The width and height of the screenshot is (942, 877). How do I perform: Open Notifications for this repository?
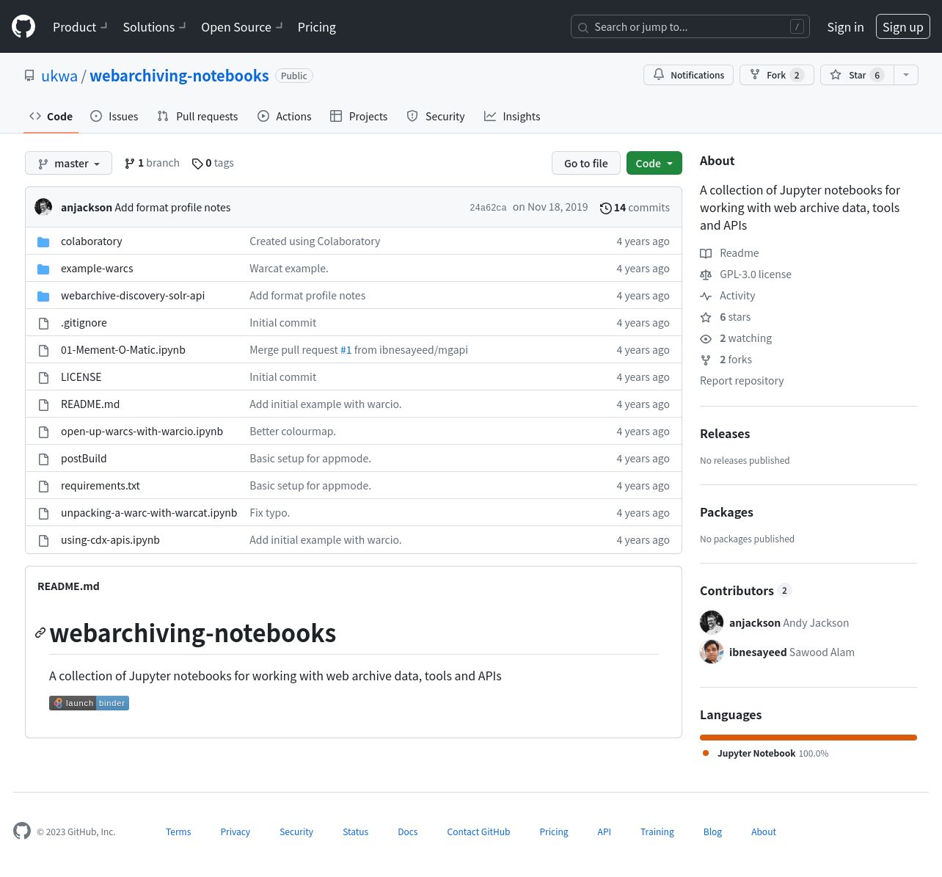pyautogui.click(x=688, y=75)
